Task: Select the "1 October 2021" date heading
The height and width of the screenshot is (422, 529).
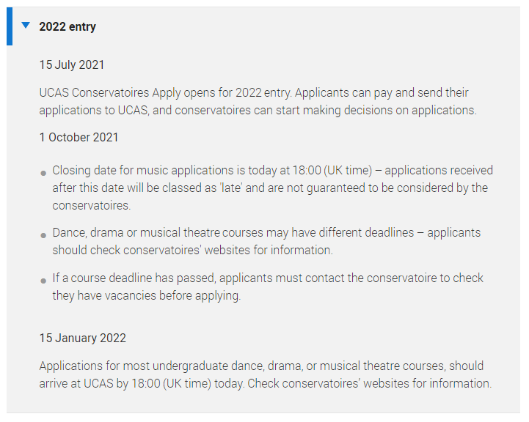Action: [79, 138]
